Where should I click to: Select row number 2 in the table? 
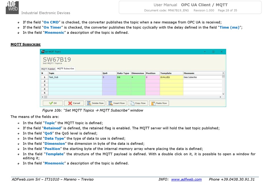(44, 81)
